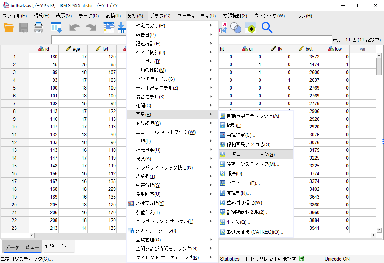Click the processor ready status icon
This screenshot has width=384, height=263.
(301, 259)
